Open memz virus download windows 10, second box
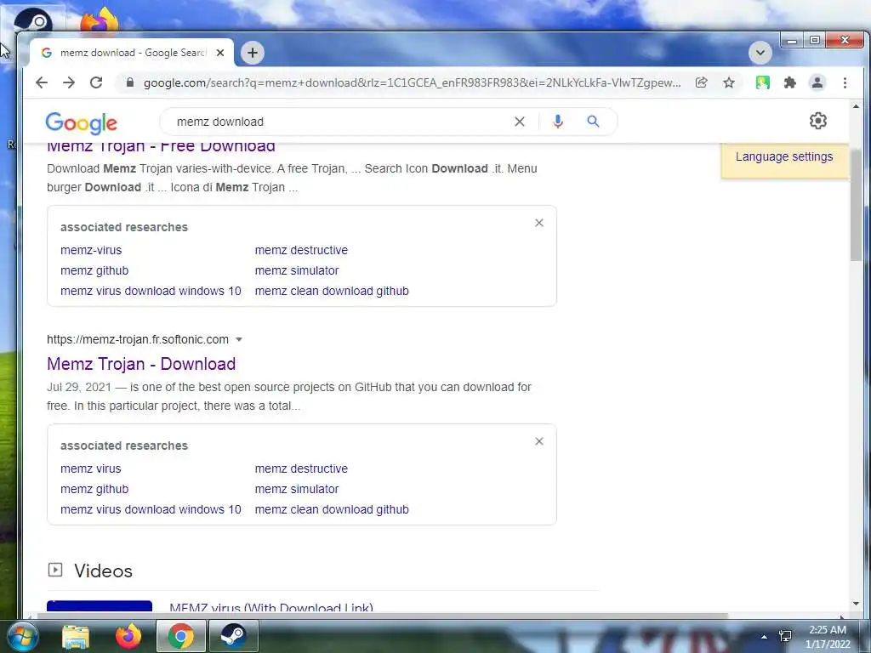This screenshot has width=871, height=653. click(x=151, y=509)
